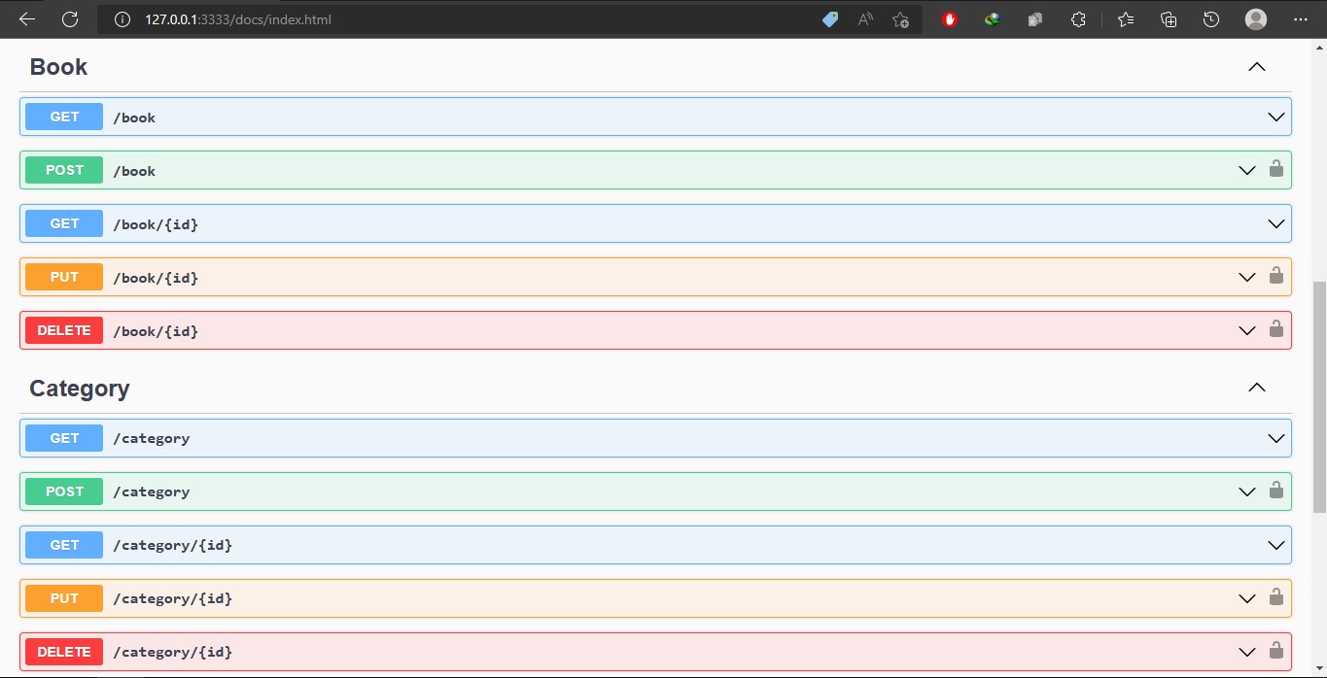Add this page to favorites star icon
Viewport: 1327px width, 678px height.
900,19
